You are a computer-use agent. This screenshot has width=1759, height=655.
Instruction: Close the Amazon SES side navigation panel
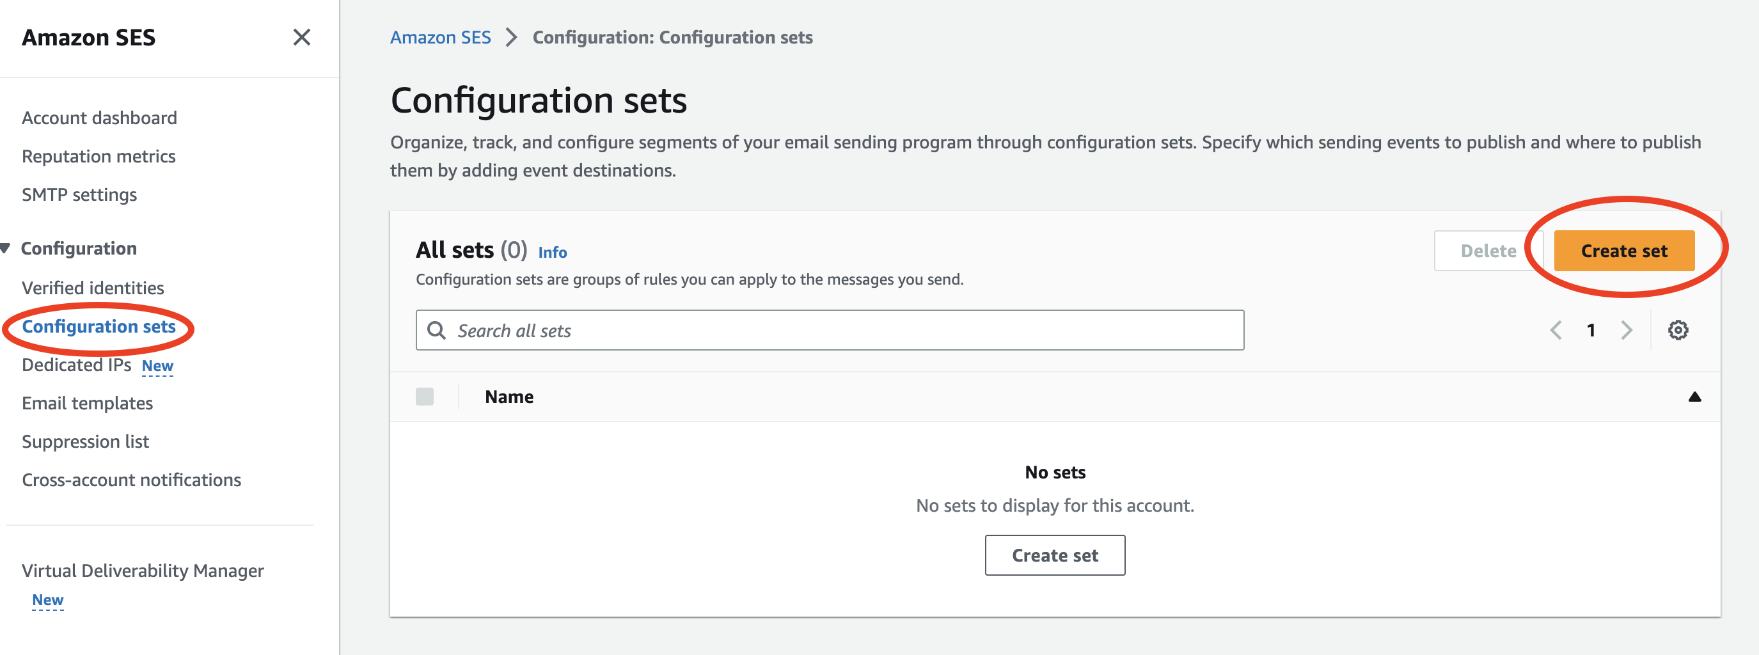point(301,38)
